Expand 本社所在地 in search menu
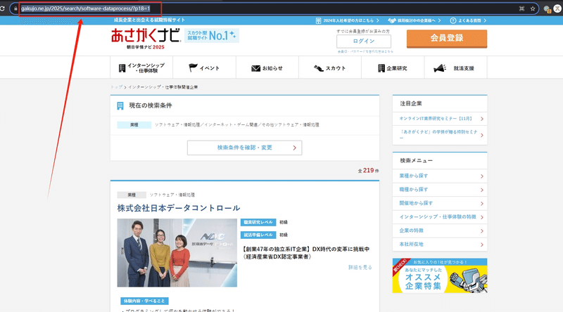 [440, 245]
